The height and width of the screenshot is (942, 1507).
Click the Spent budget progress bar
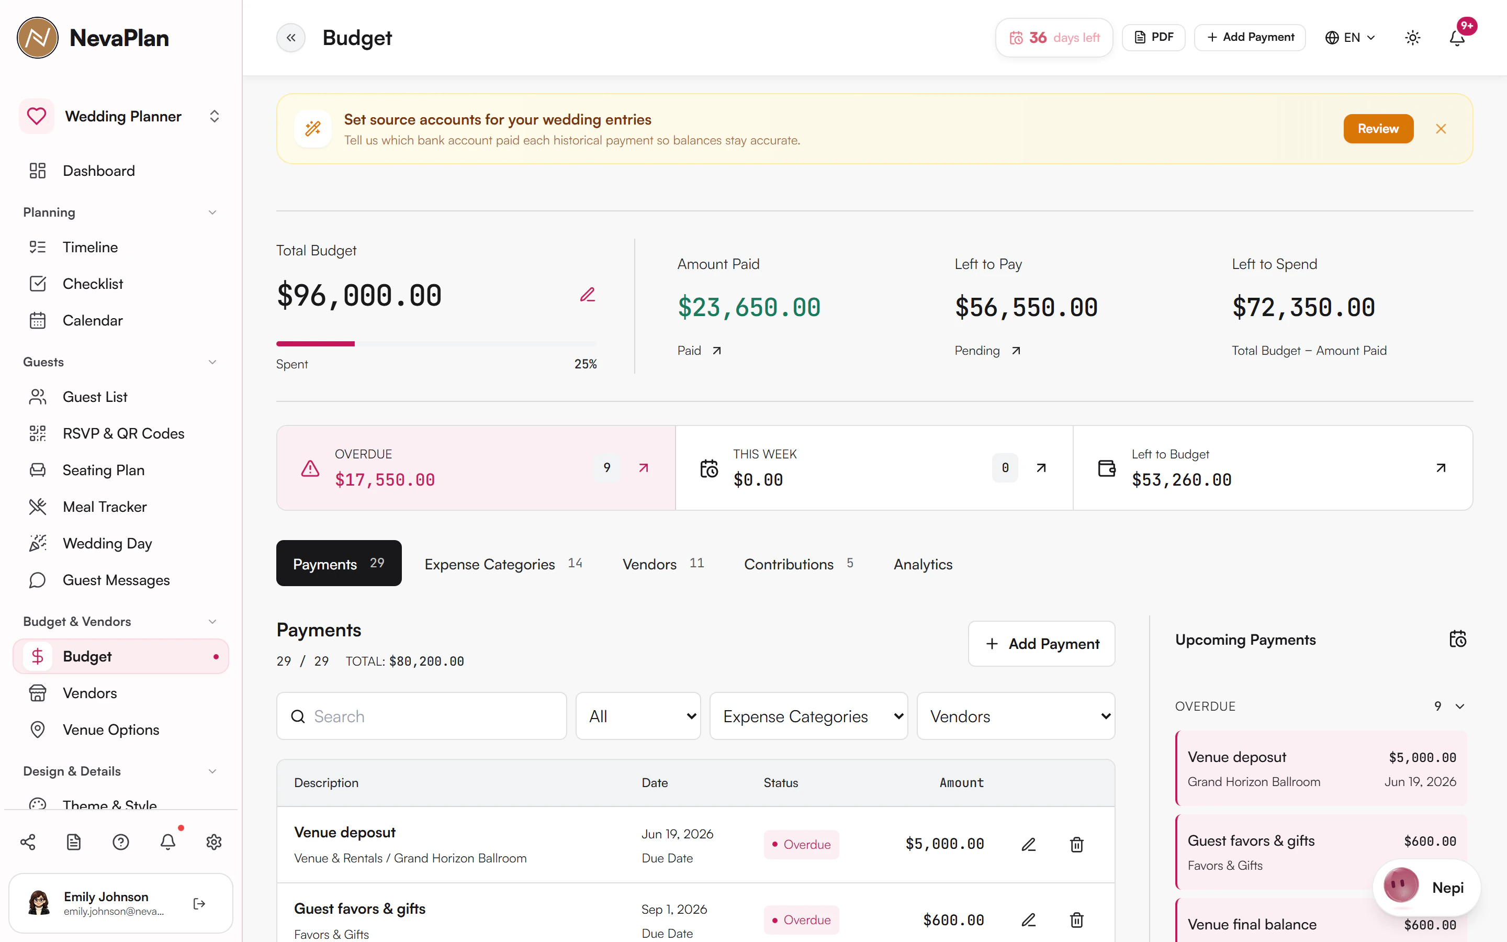[x=436, y=344]
